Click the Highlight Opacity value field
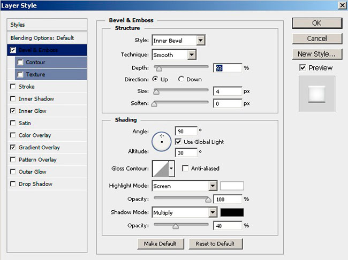The height and width of the screenshot is (260, 348). point(228,199)
